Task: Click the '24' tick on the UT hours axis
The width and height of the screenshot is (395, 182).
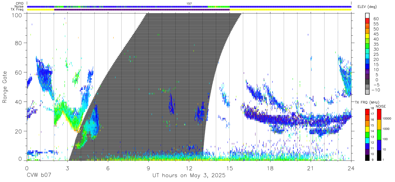Action: tap(351, 168)
